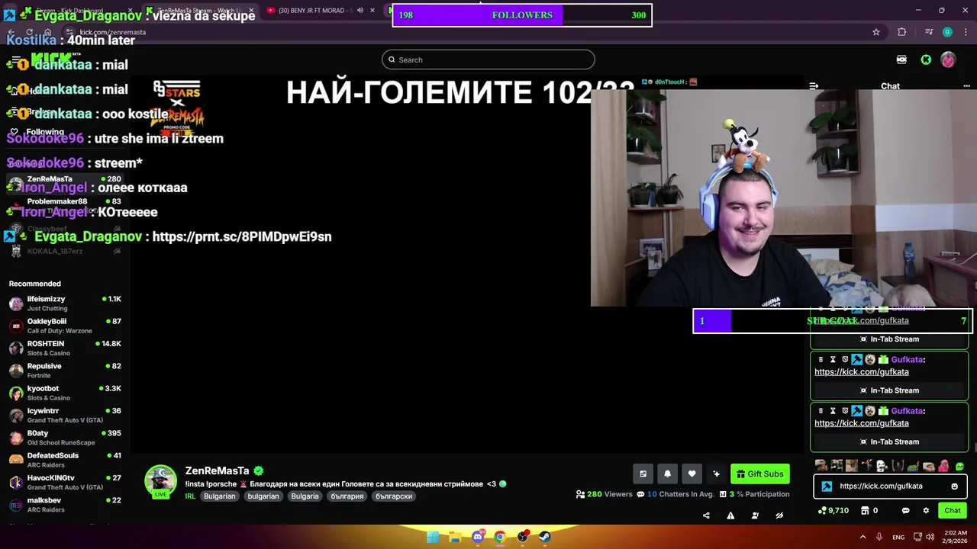Open kyootbot Slots & Casino channel
The image size is (977, 549).
(65, 393)
